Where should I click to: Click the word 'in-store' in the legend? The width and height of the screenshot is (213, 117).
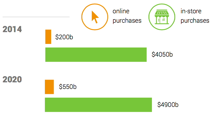191,11
